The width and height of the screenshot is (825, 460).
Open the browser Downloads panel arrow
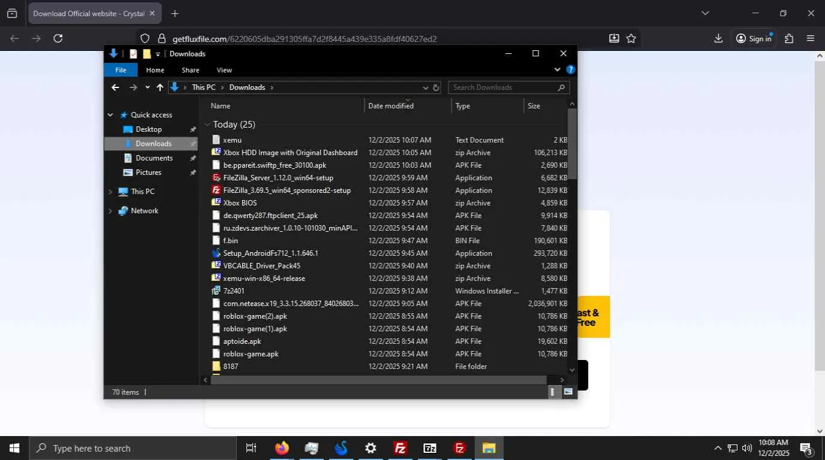tap(718, 38)
